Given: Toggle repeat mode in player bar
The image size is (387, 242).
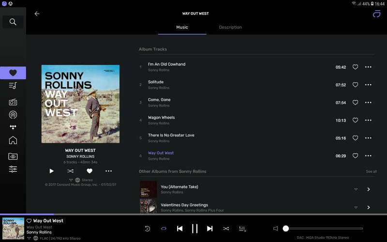Looking at the screenshot, I should (164, 228).
